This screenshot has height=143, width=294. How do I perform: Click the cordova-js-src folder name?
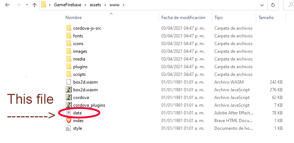87,28
